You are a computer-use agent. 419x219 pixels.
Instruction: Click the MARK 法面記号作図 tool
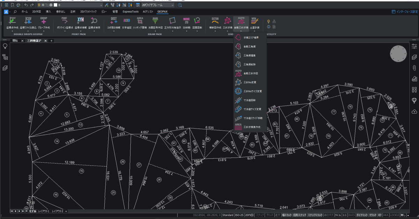coord(155,22)
